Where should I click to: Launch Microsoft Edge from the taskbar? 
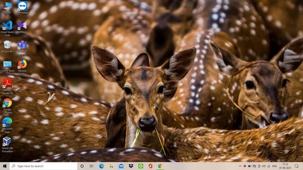[101, 166]
